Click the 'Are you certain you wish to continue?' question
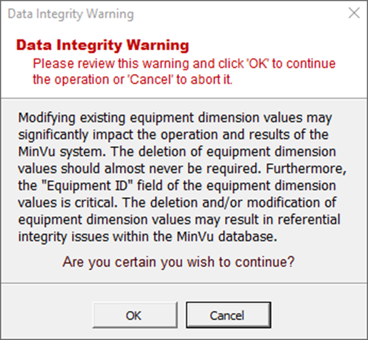 [178, 262]
